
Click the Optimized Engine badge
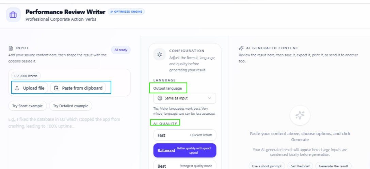[x=126, y=12]
